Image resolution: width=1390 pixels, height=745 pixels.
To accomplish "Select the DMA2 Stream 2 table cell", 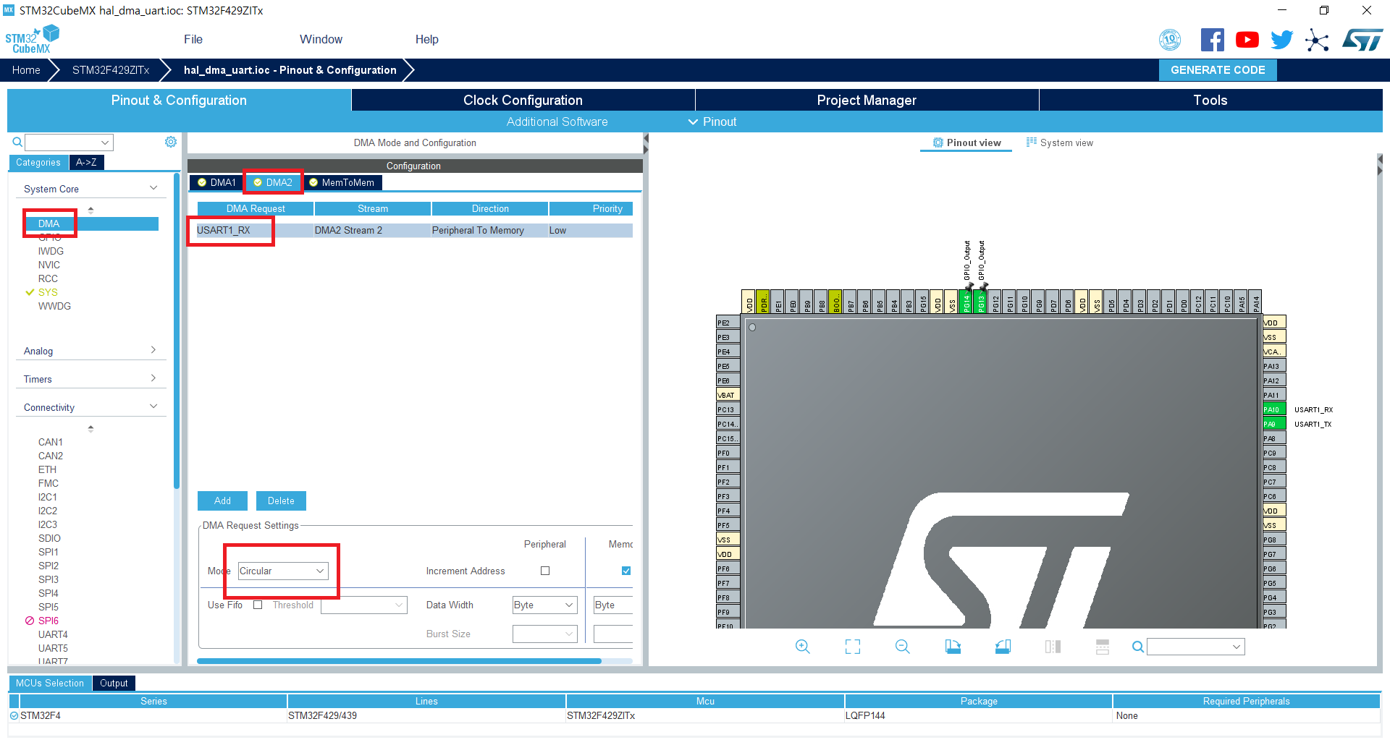I will point(372,230).
